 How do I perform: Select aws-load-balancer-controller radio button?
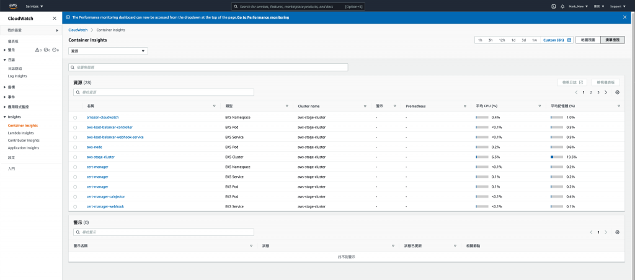pos(75,128)
